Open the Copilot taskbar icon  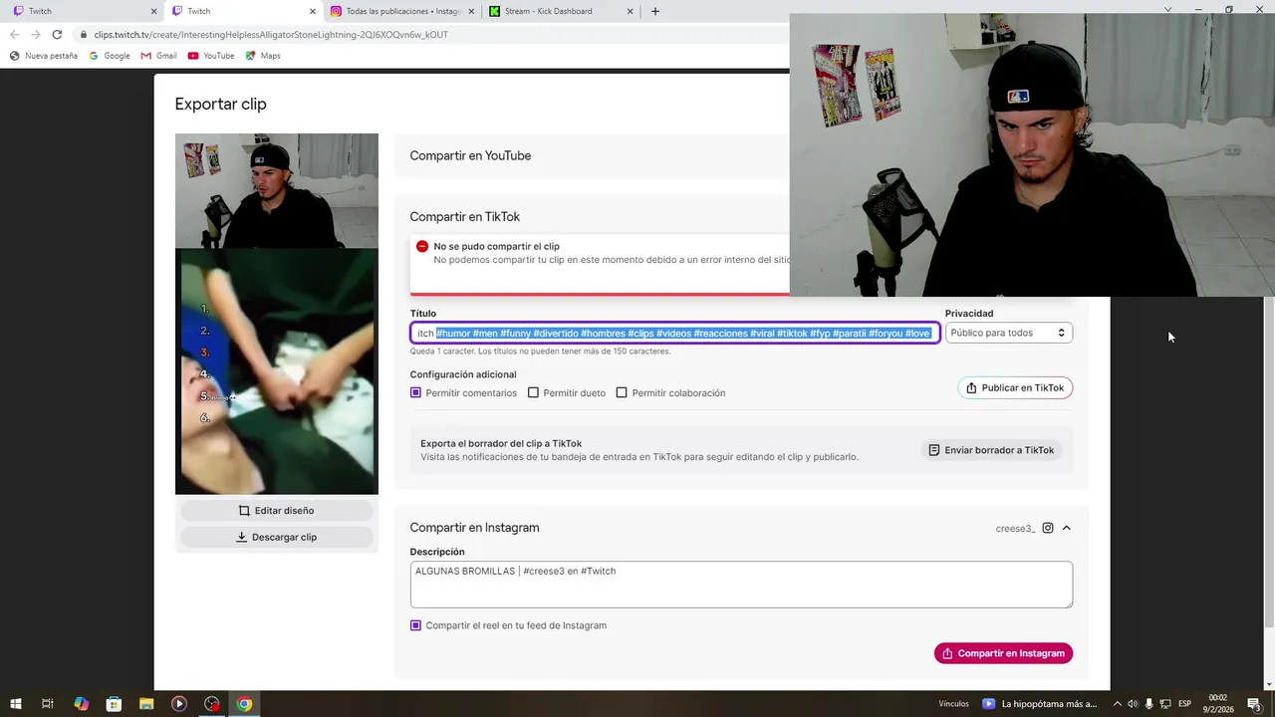[x=81, y=704]
